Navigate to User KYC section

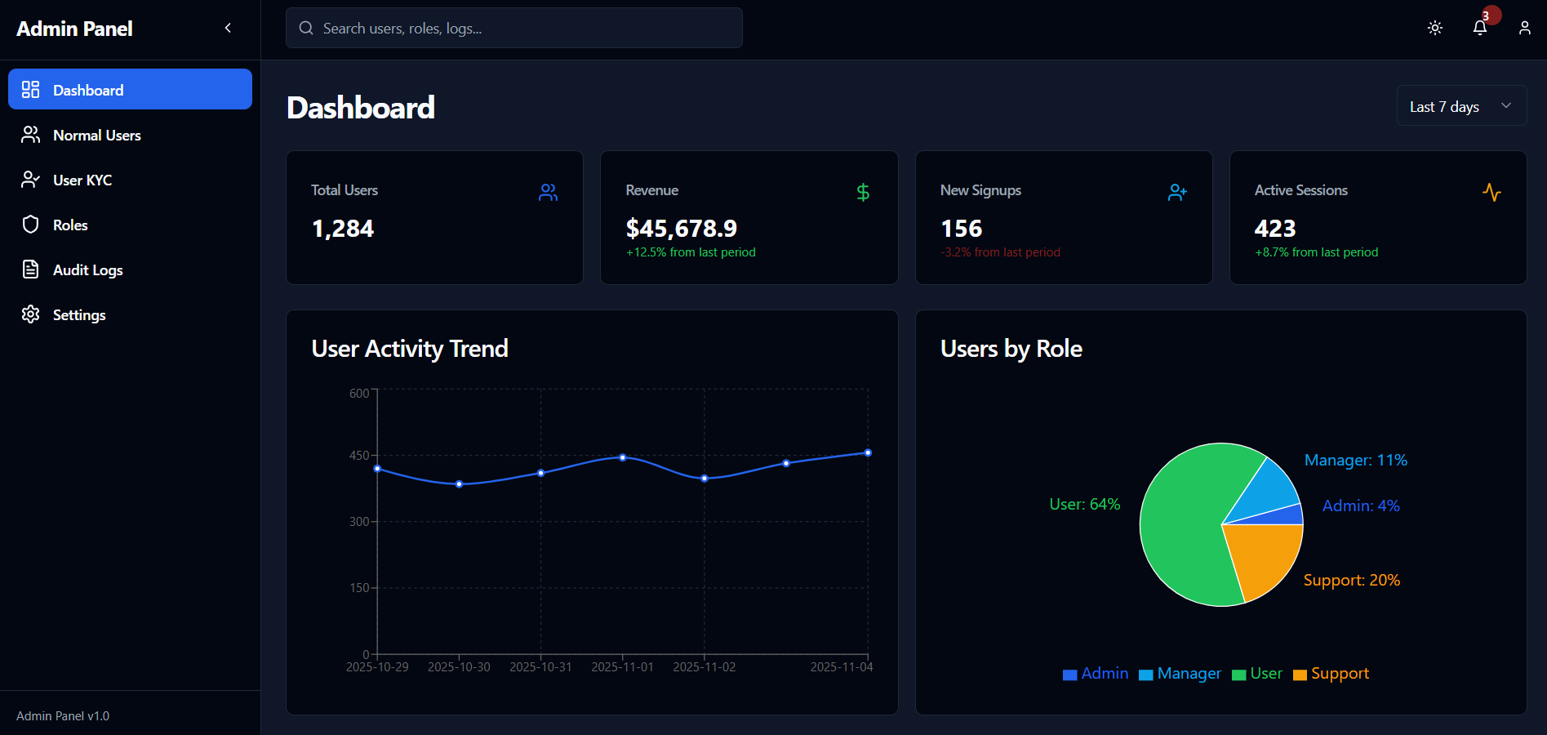pos(82,180)
